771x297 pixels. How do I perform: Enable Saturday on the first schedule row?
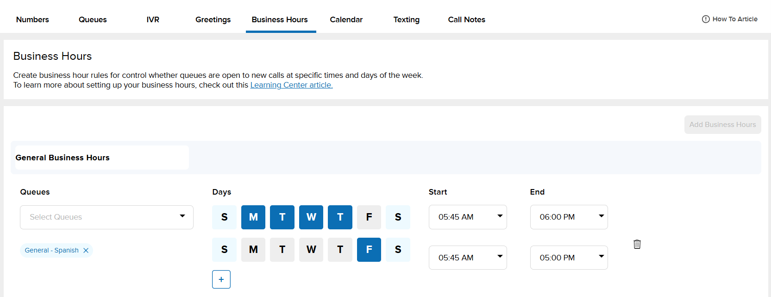coord(398,217)
